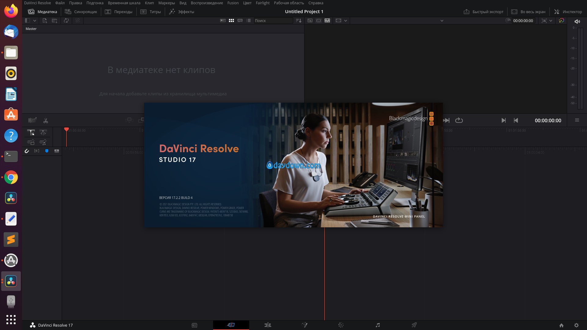Click the Smart Insert icon next to scissors
Screen dimensions: 587x330
(x=129, y=120)
